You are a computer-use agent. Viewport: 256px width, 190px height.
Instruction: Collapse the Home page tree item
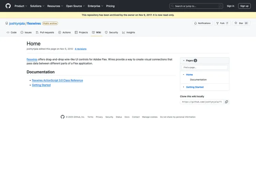coord(183,75)
